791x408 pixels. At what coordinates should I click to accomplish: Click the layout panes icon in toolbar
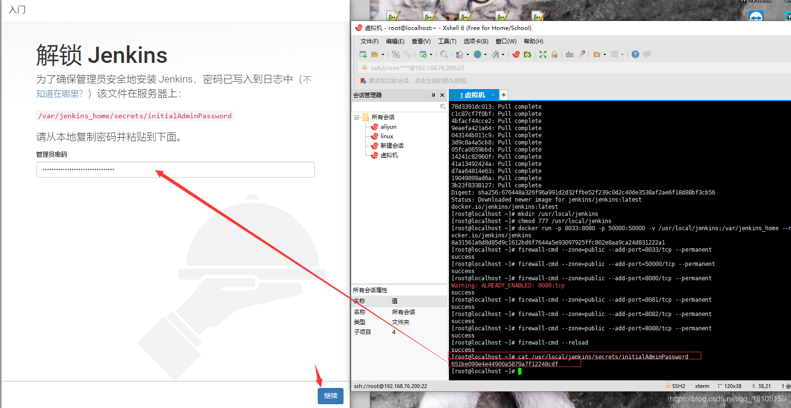(x=615, y=54)
